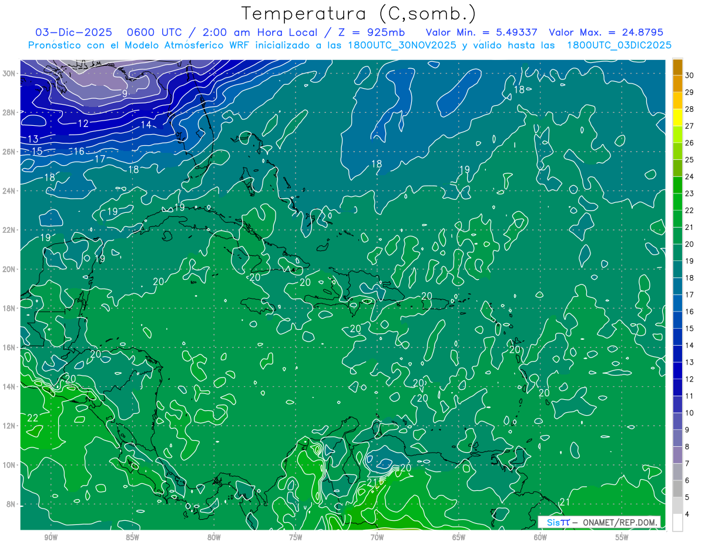Click the contour label "15" on the map
Viewport: 705px width, 545px height.
pos(37,151)
